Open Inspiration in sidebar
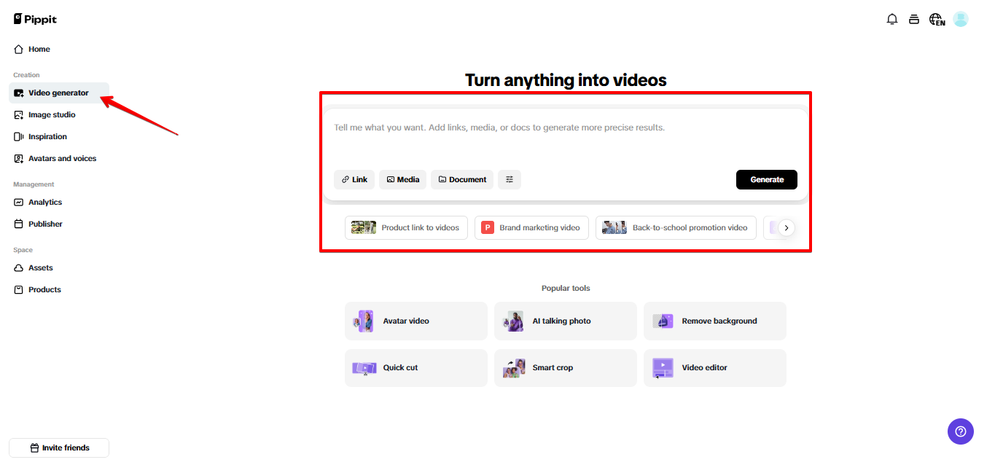The height and width of the screenshot is (465, 995). tap(59, 136)
